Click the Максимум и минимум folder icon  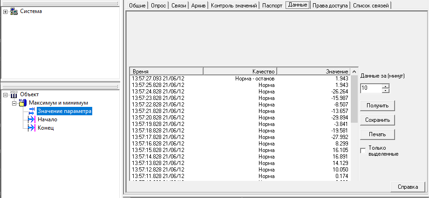click(23, 103)
